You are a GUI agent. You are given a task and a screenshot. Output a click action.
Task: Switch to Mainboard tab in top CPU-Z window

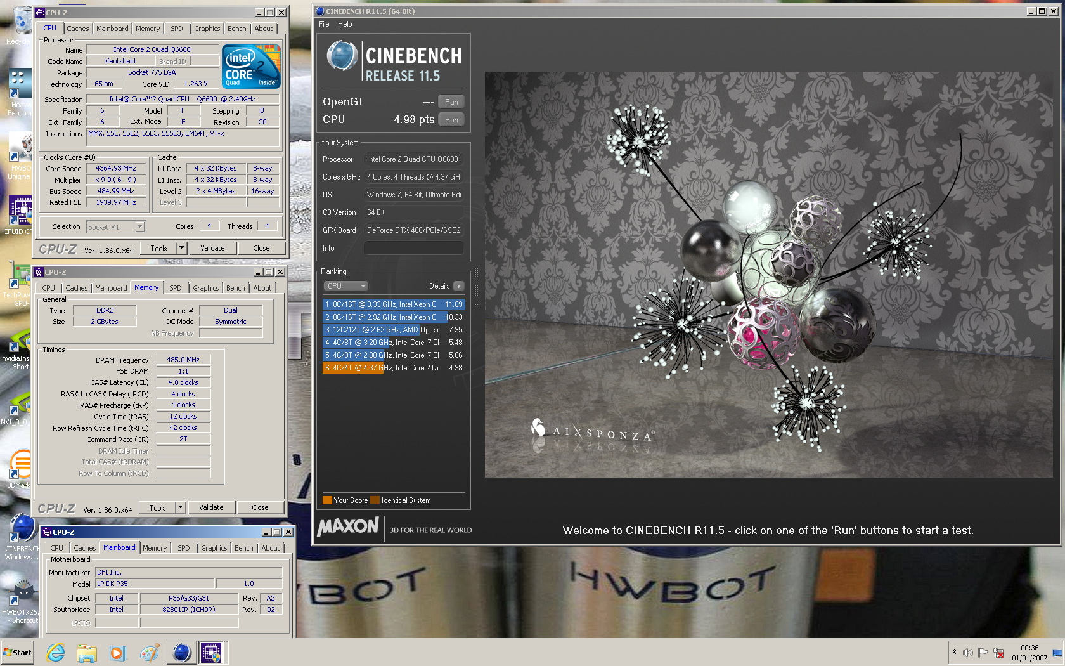click(x=112, y=29)
